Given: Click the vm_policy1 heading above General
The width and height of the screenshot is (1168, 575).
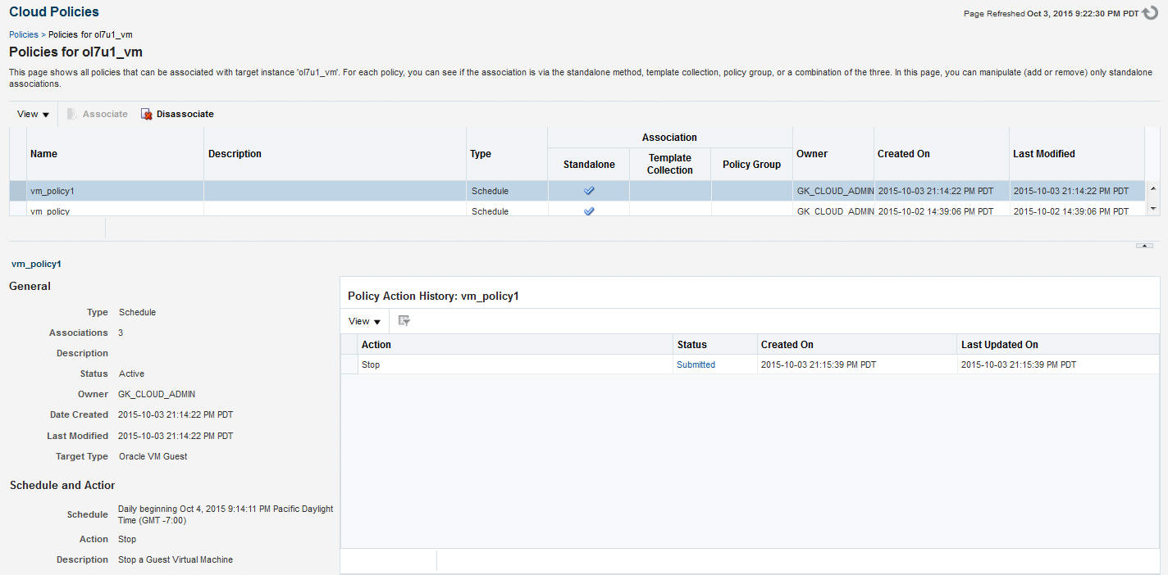Looking at the screenshot, I should [x=36, y=264].
